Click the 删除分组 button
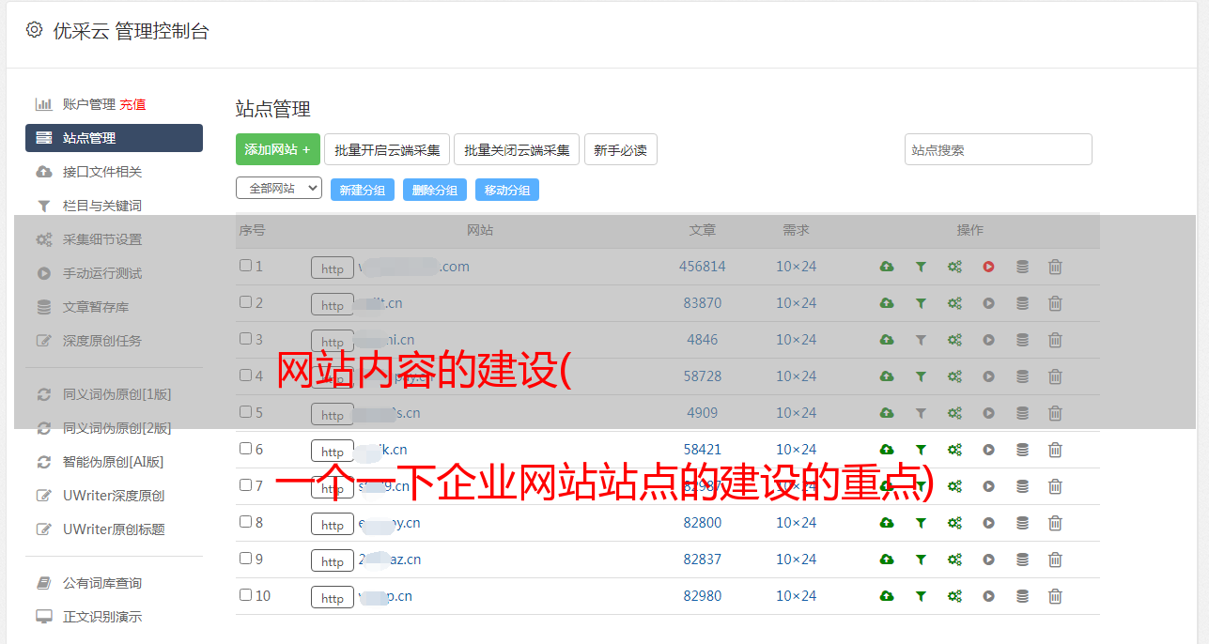 [x=435, y=190]
